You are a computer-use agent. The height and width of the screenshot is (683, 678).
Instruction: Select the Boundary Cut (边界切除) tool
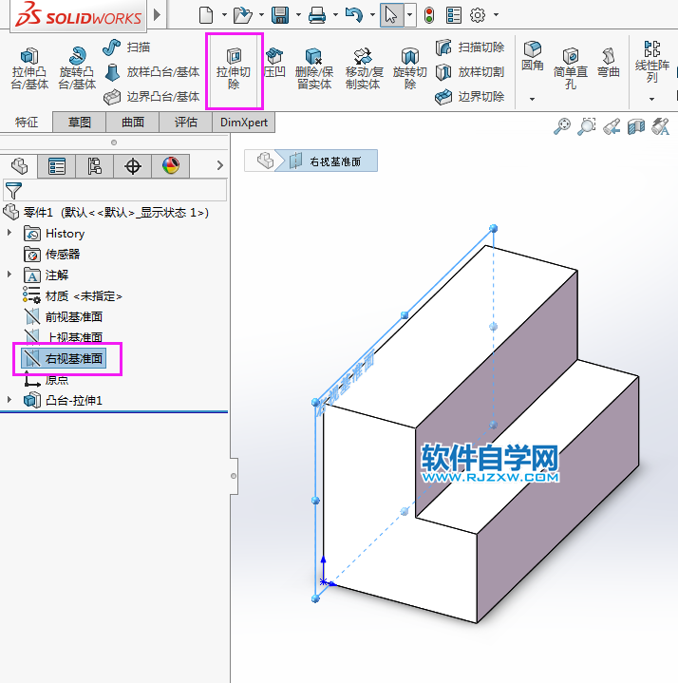pyautogui.click(x=470, y=97)
